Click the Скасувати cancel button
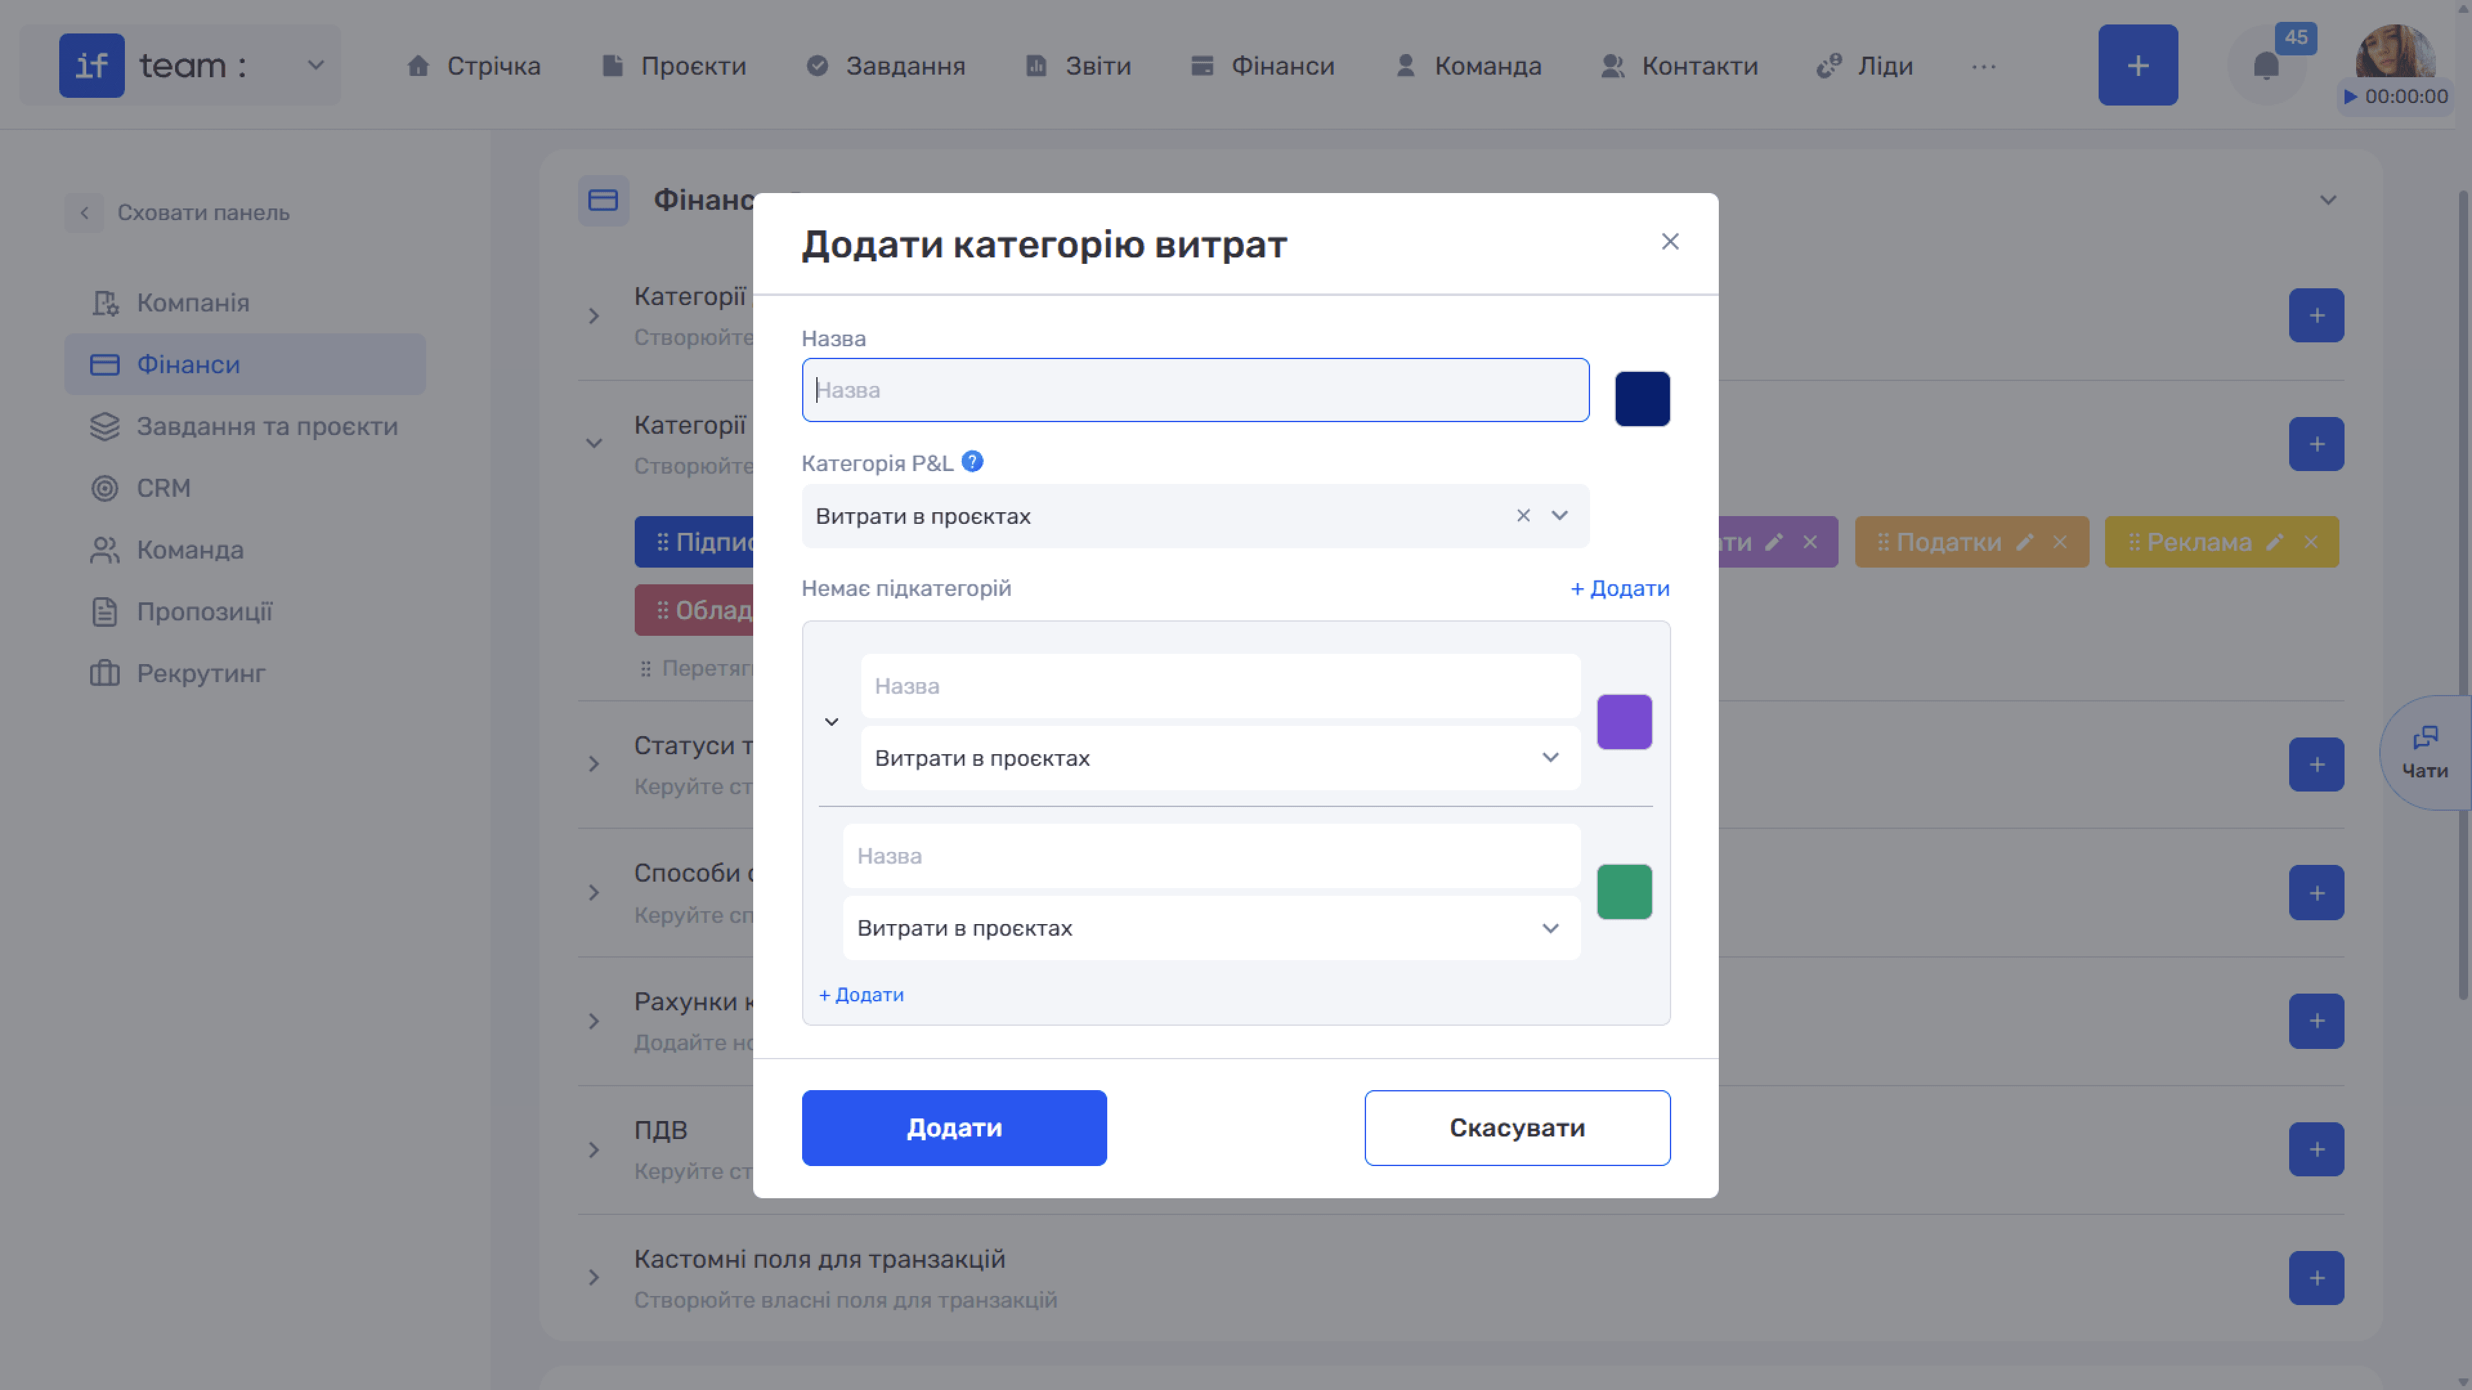Viewport: 2472px width, 1390px height. click(x=1517, y=1128)
